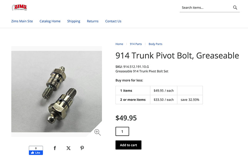The width and height of the screenshot is (248, 164).
Task: Click the trunk pivot bolt product image
Action: tap(56, 91)
